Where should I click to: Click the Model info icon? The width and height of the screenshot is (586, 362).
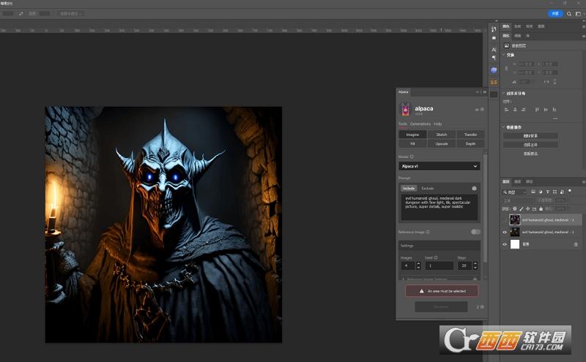point(412,157)
